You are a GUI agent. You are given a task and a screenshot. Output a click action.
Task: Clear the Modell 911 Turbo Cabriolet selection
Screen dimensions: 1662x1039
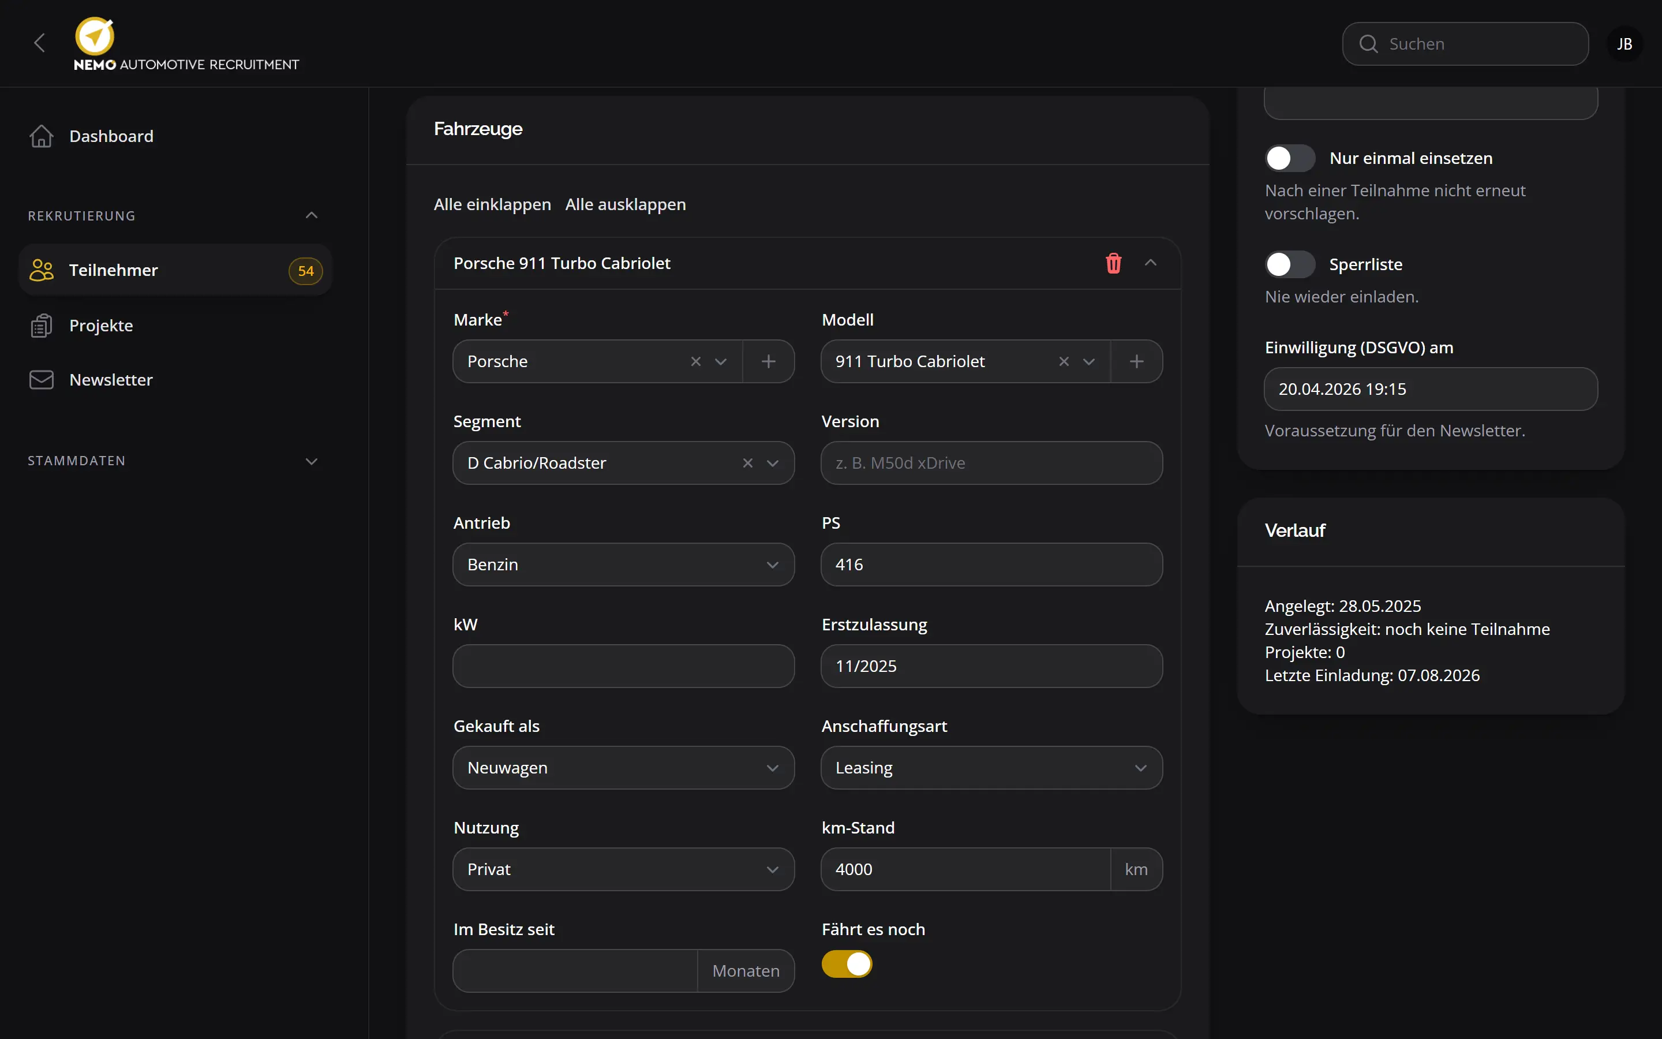pos(1064,361)
